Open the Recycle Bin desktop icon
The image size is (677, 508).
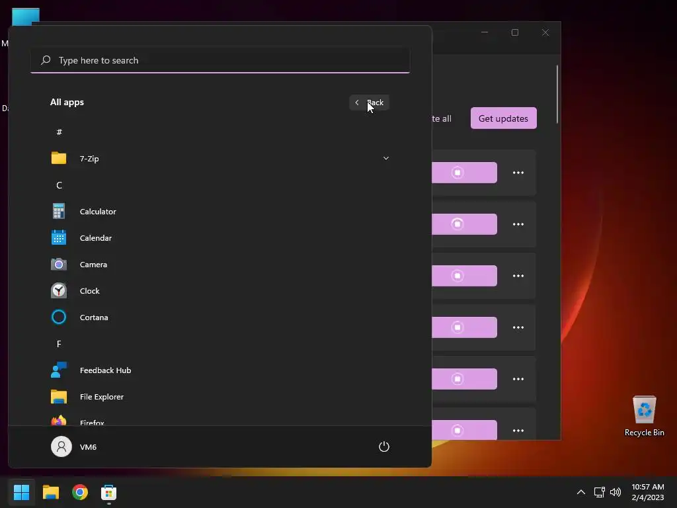click(x=644, y=415)
